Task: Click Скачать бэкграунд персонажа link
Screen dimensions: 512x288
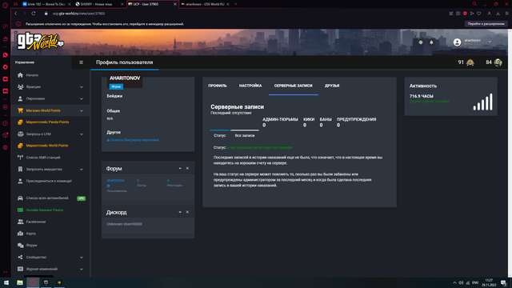Action: [x=133, y=140]
